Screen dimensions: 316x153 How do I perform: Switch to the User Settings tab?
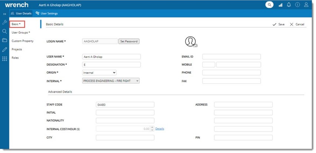click(x=47, y=13)
